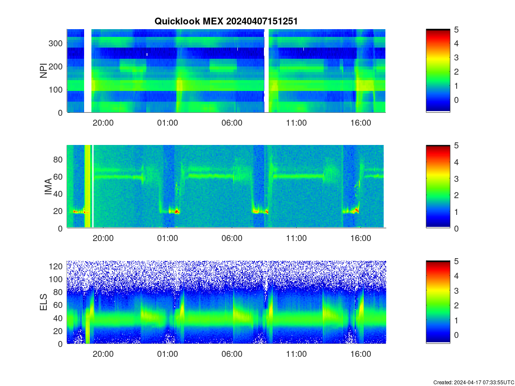Click the 11:00 time label under IMA
Screen dimensions: 515x386
coord(296,238)
